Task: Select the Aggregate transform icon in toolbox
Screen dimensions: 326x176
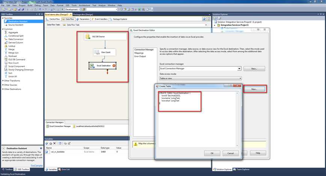Action: coord(6,32)
